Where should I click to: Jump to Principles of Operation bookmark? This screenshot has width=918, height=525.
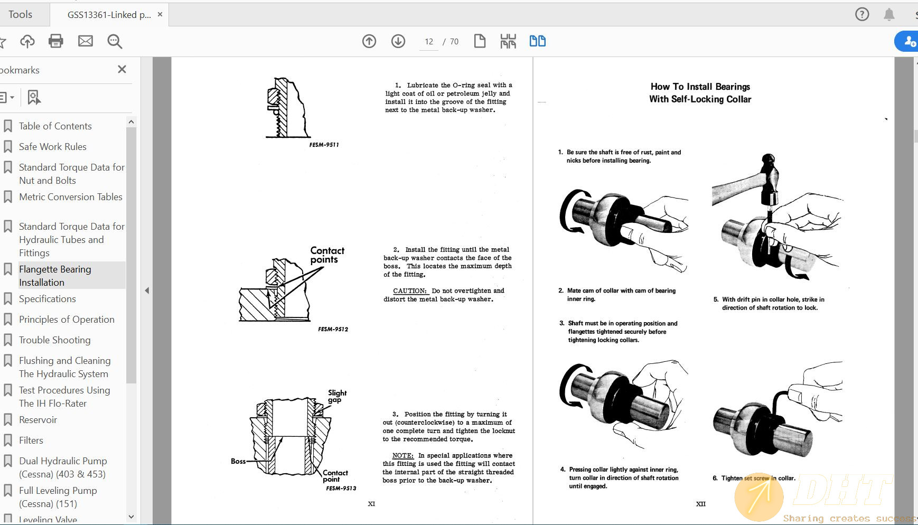pyautogui.click(x=67, y=320)
